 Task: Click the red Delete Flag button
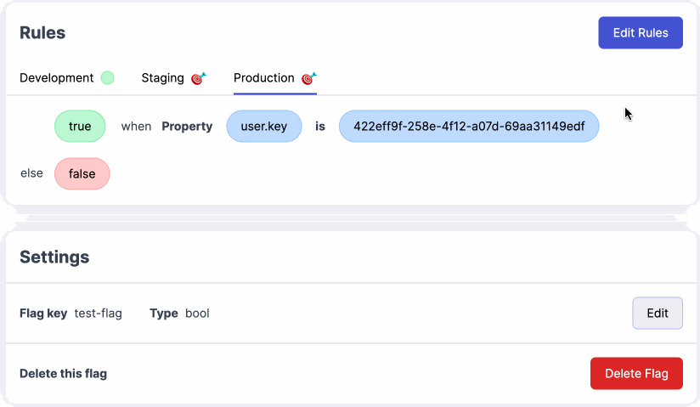[636, 374]
